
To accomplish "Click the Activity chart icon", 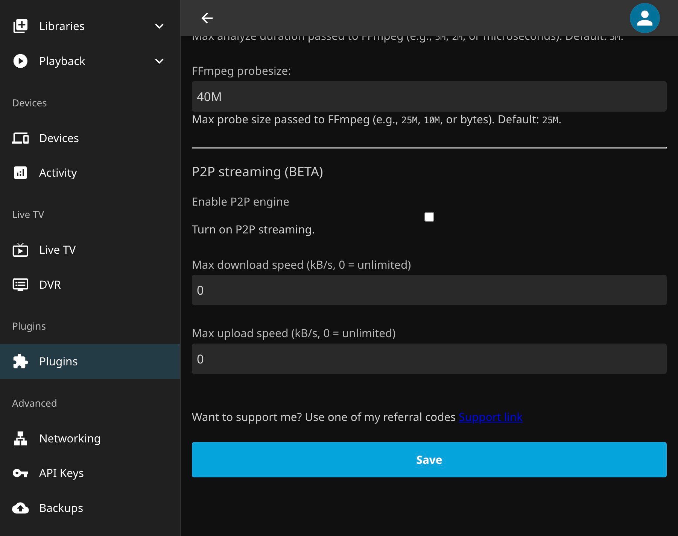I will tap(20, 173).
